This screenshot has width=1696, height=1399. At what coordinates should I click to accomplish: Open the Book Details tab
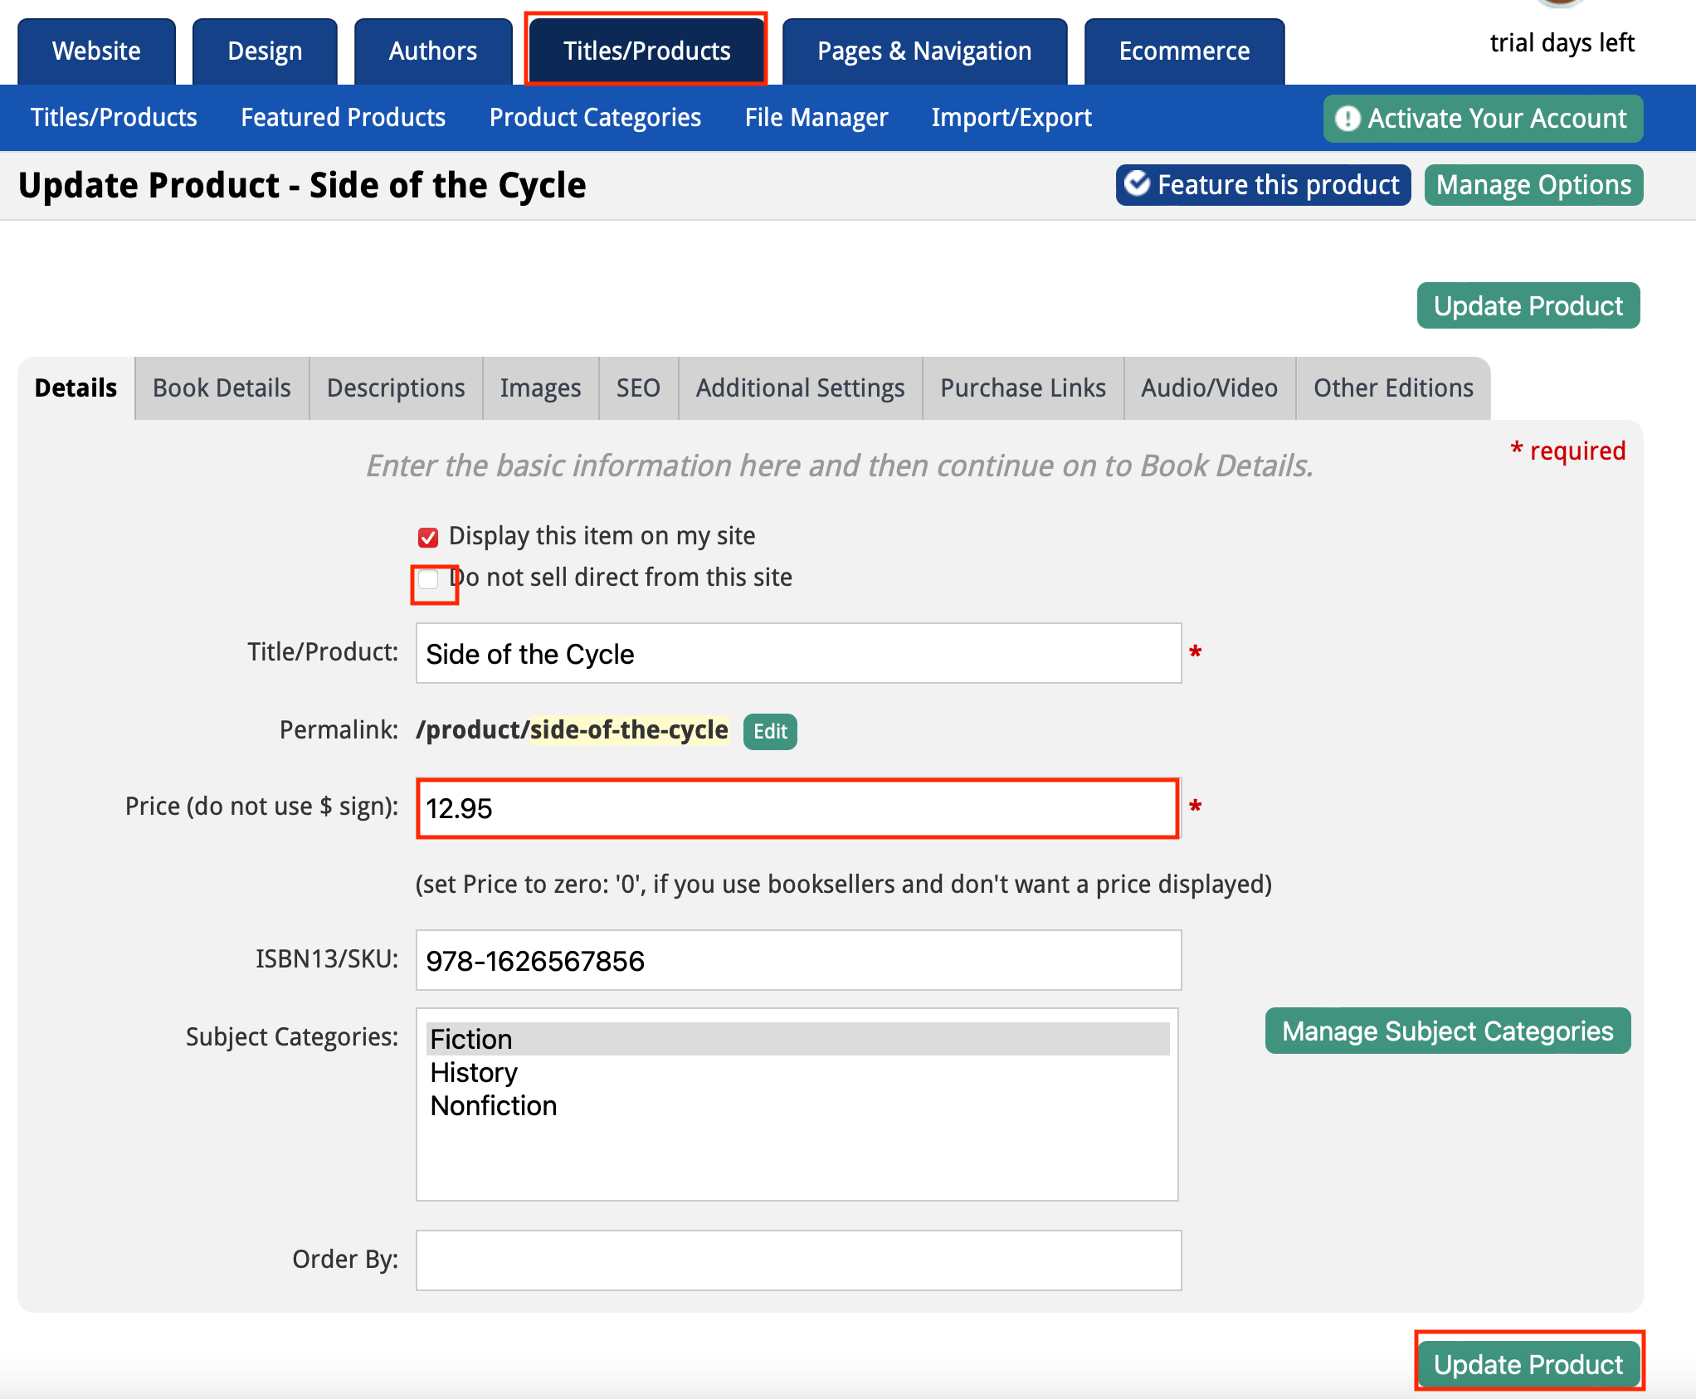(222, 388)
